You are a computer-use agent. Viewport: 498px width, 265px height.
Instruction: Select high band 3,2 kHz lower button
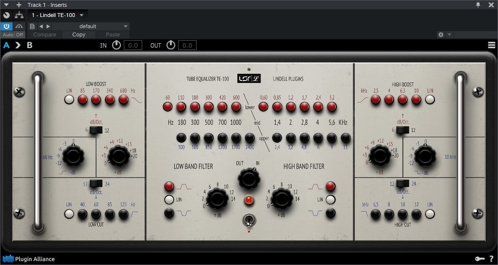click(332, 106)
